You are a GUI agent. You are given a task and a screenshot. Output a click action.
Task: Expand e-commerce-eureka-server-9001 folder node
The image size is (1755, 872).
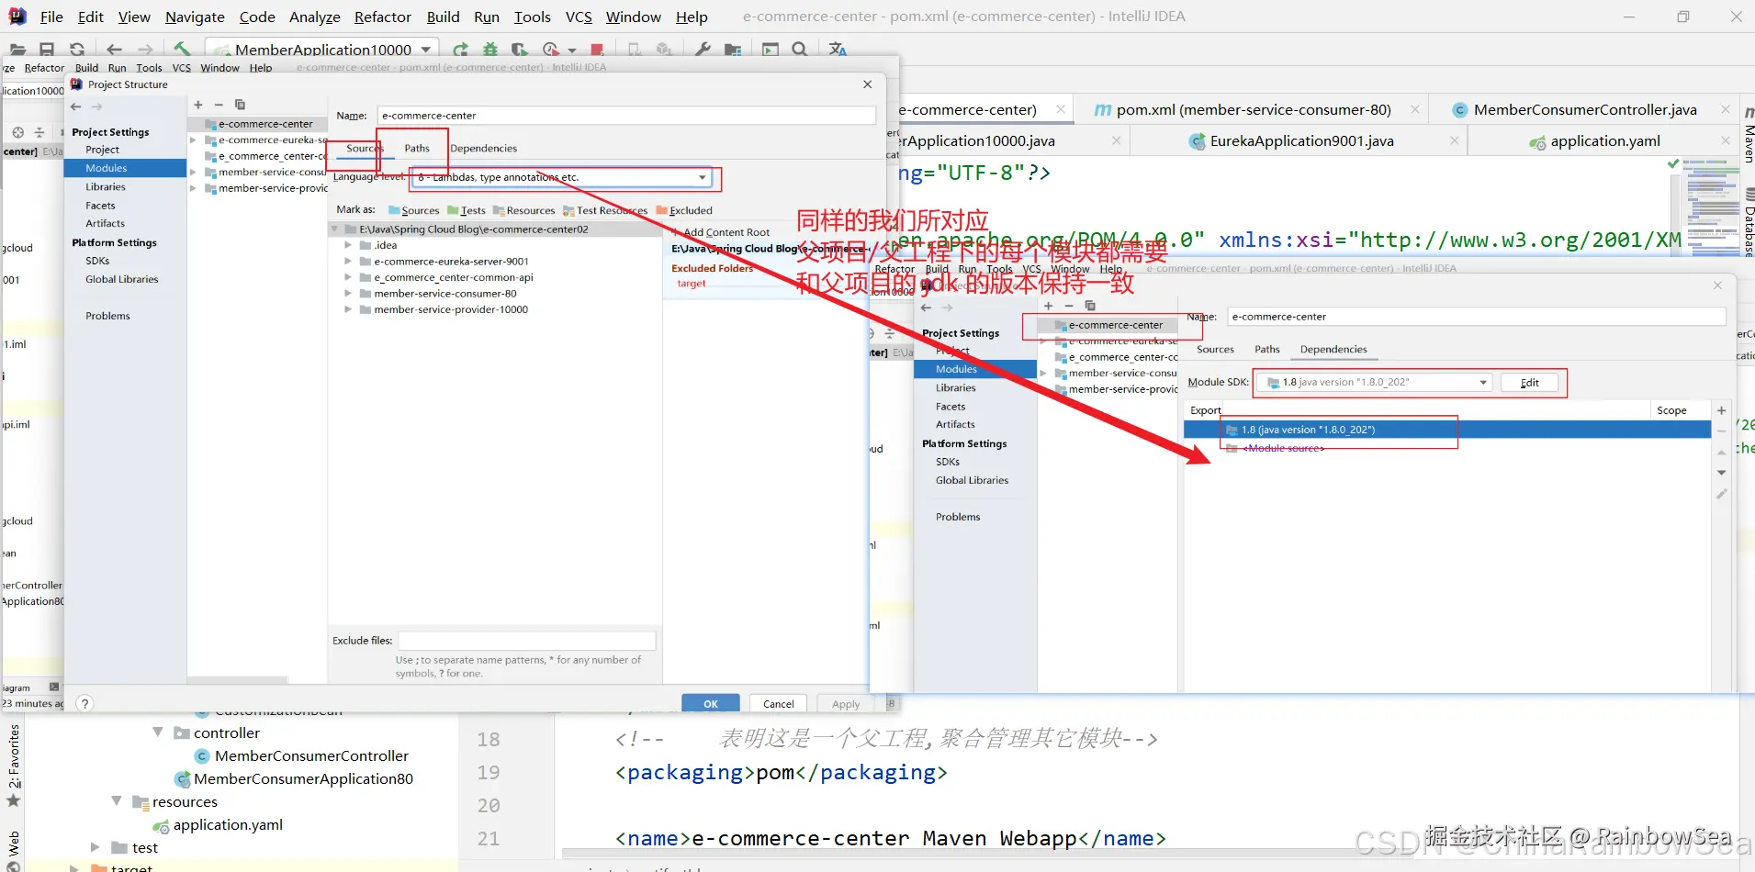point(348,262)
